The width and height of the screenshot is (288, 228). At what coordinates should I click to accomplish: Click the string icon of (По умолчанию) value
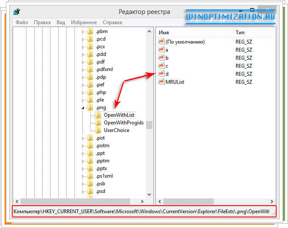click(x=161, y=41)
